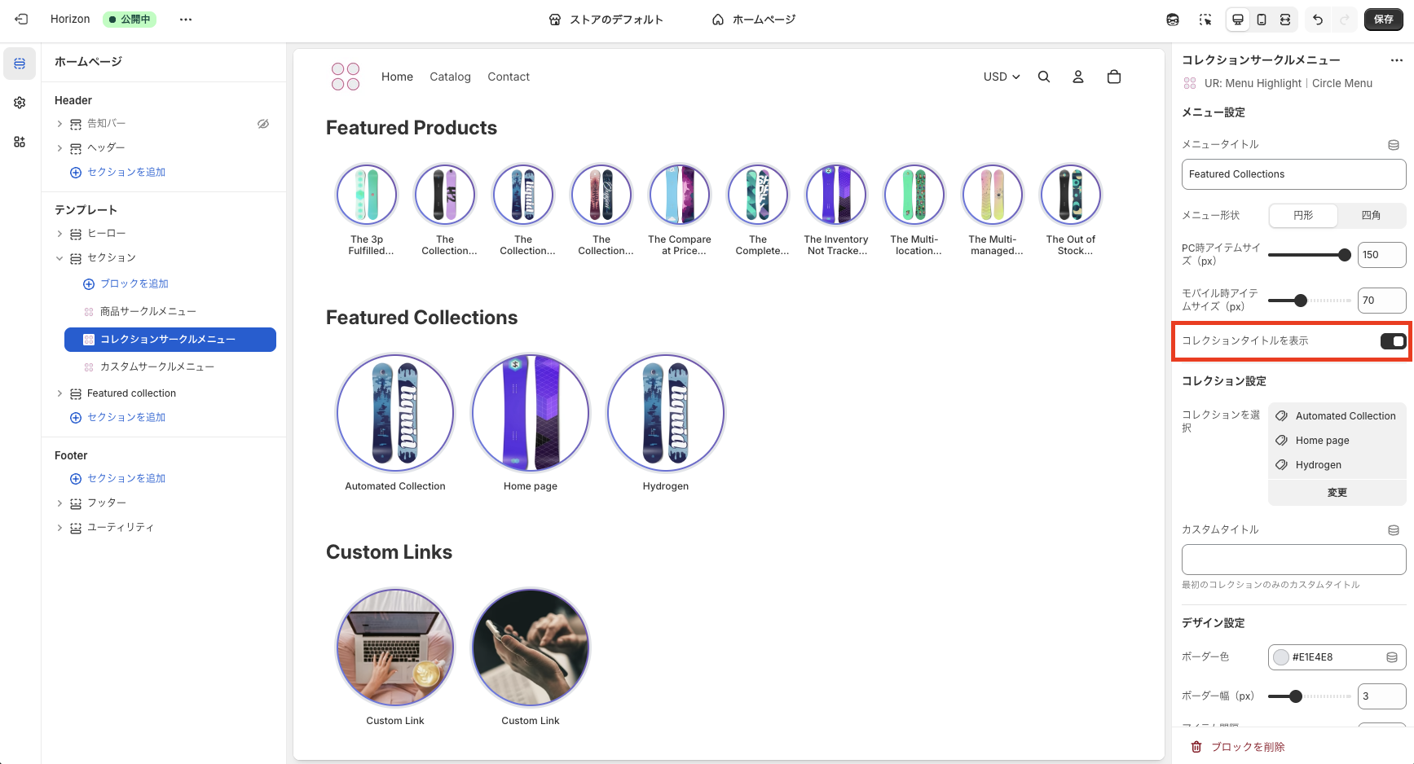The width and height of the screenshot is (1414, 764).
Task: Click the search icon in store header
Action: [1043, 77]
